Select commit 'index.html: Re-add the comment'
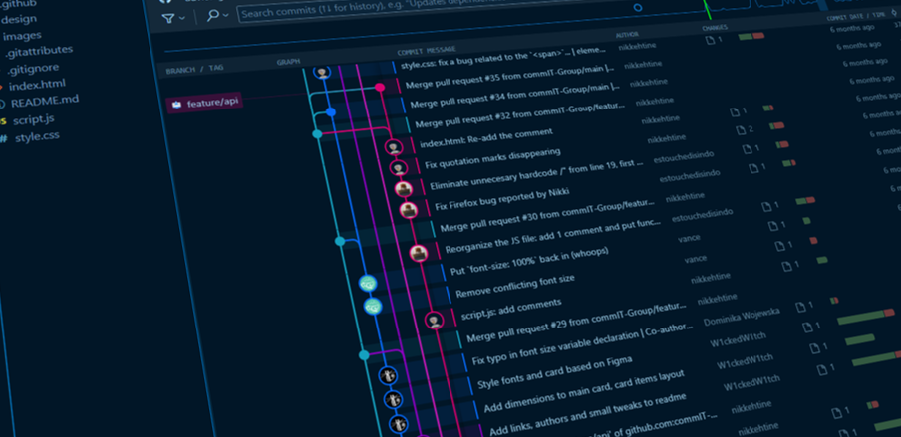 (486, 138)
